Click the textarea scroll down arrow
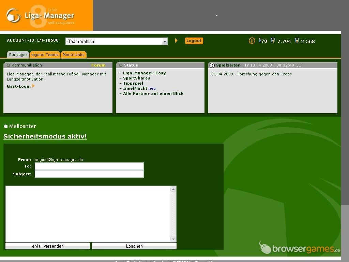The image size is (349, 262). pos(173,239)
